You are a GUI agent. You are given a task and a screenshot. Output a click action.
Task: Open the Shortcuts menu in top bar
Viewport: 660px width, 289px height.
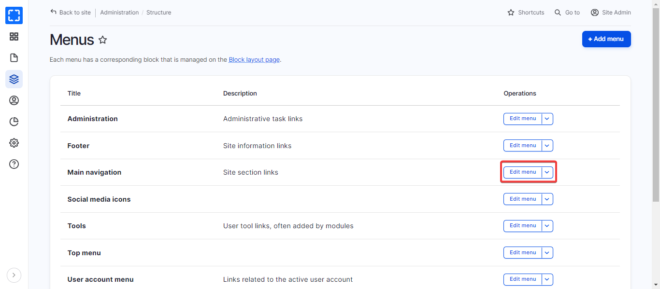(526, 13)
